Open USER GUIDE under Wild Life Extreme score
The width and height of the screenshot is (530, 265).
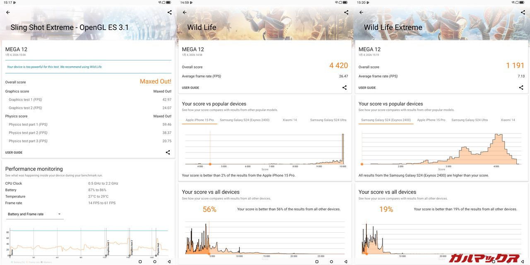pyautogui.click(x=367, y=88)
